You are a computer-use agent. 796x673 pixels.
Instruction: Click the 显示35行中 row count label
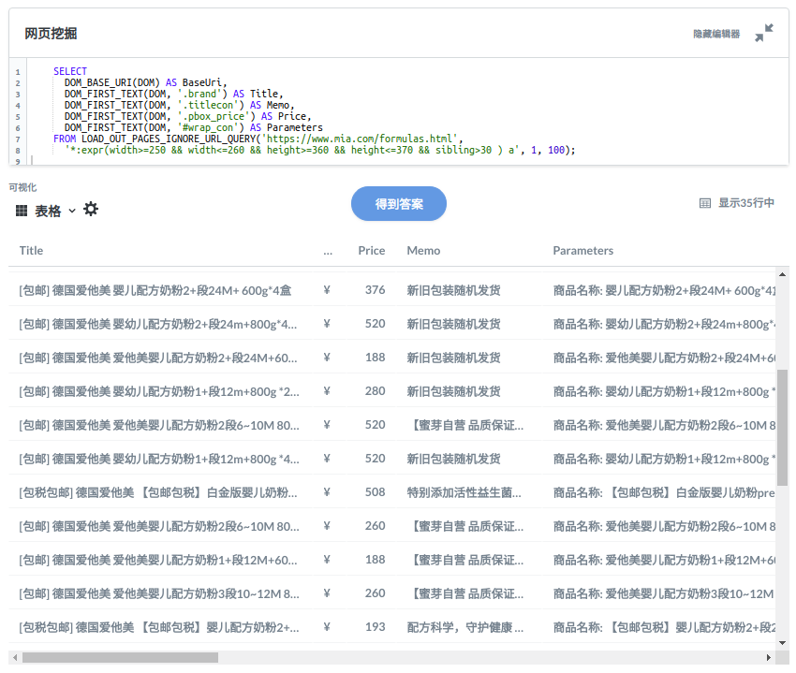point(745,203)
